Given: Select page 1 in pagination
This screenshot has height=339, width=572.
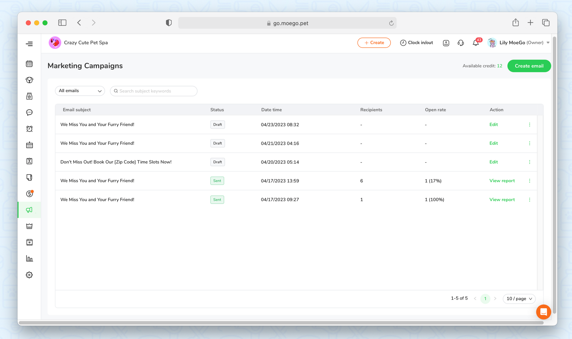Looking at the screenshot, I should pos(485,298).
